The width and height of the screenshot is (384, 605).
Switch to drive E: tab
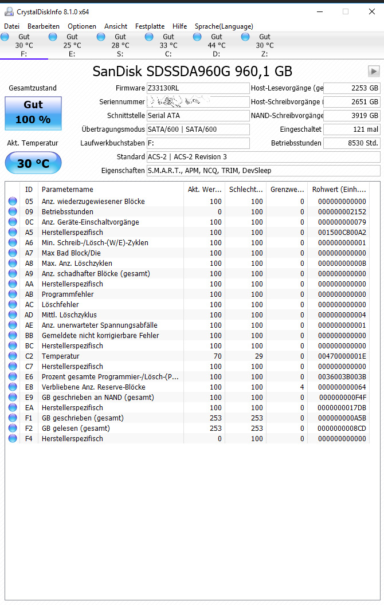[72, 45]
